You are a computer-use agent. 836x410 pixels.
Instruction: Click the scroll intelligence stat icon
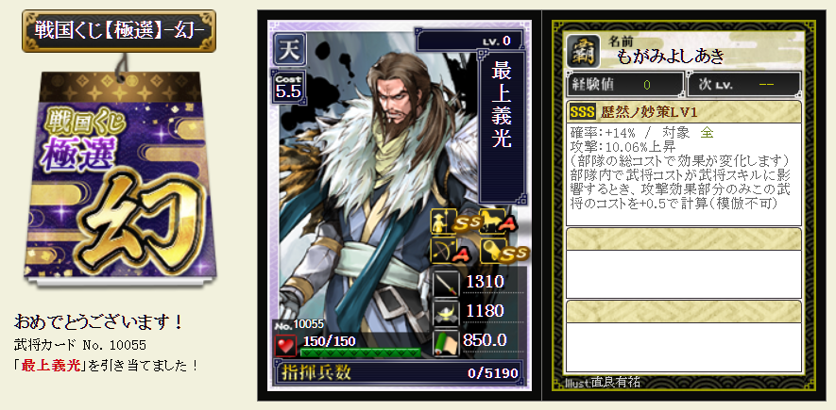point(447,342)
